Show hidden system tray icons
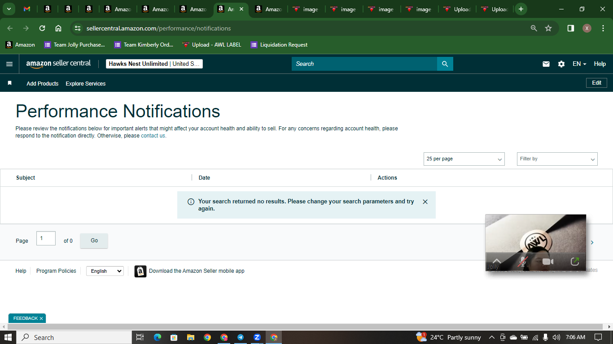The image size is (613, 344). pos(491,337)
